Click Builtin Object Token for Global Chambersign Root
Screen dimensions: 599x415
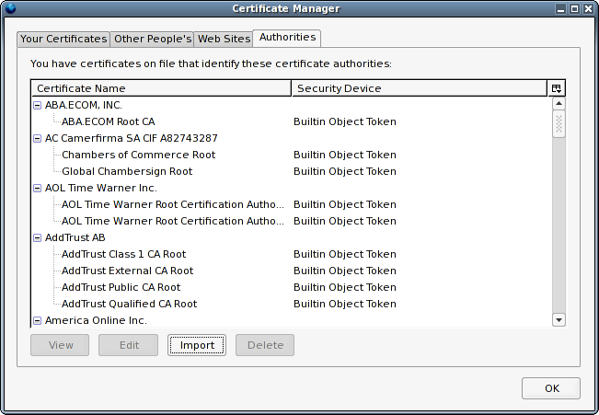click(x=344, y=171)
